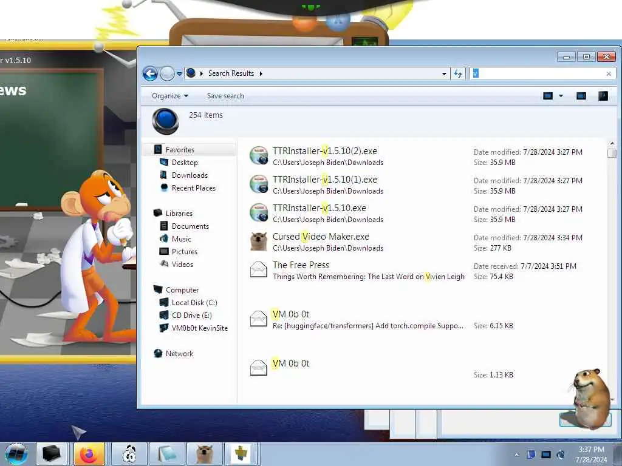Select VM0b0t KevinSite drive

click(x=199, y=328)
